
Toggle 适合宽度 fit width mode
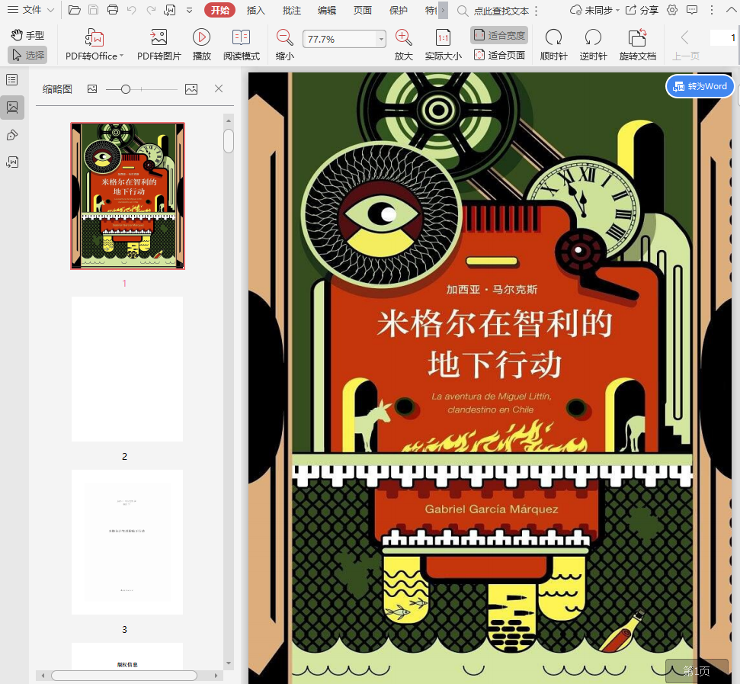tap(499, 35)
